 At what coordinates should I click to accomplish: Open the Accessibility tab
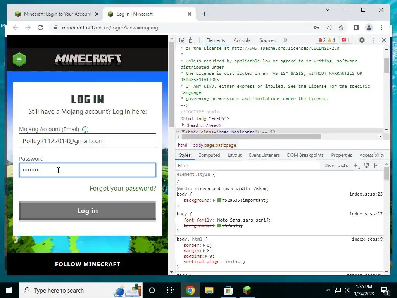[372, 155]
